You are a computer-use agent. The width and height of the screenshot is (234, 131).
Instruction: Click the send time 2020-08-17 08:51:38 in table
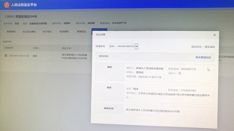coord(19,56)
